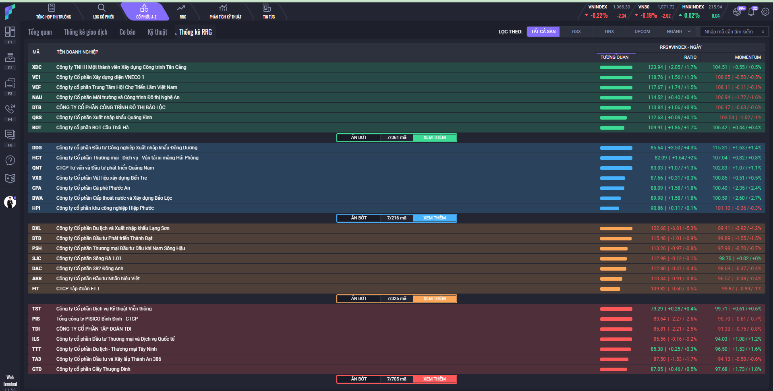Open notifications bell icon
Screen dimensions: 773x391
tap(751, 12)
